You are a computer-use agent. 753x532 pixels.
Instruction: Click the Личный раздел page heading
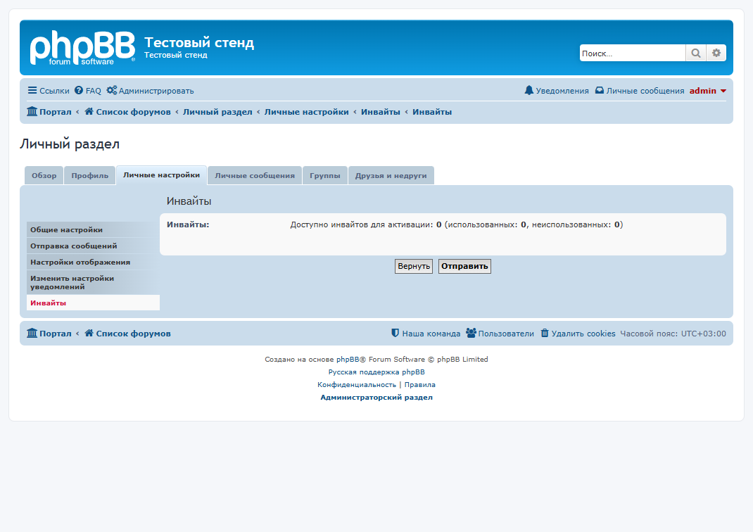[x=70, y=144]
